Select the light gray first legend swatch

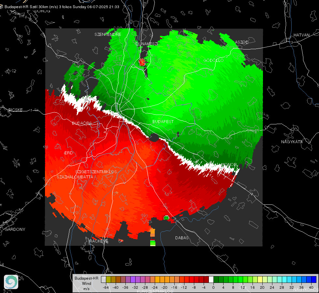[104, 279]
